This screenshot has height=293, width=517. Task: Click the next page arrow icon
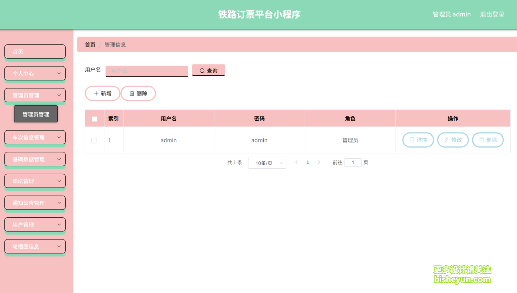point(319,162)
